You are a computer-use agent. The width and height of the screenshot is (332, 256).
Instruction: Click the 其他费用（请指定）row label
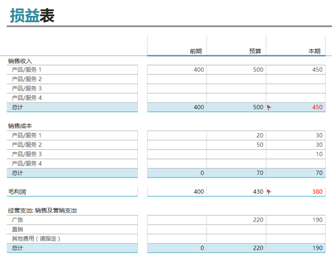point(36,239)
